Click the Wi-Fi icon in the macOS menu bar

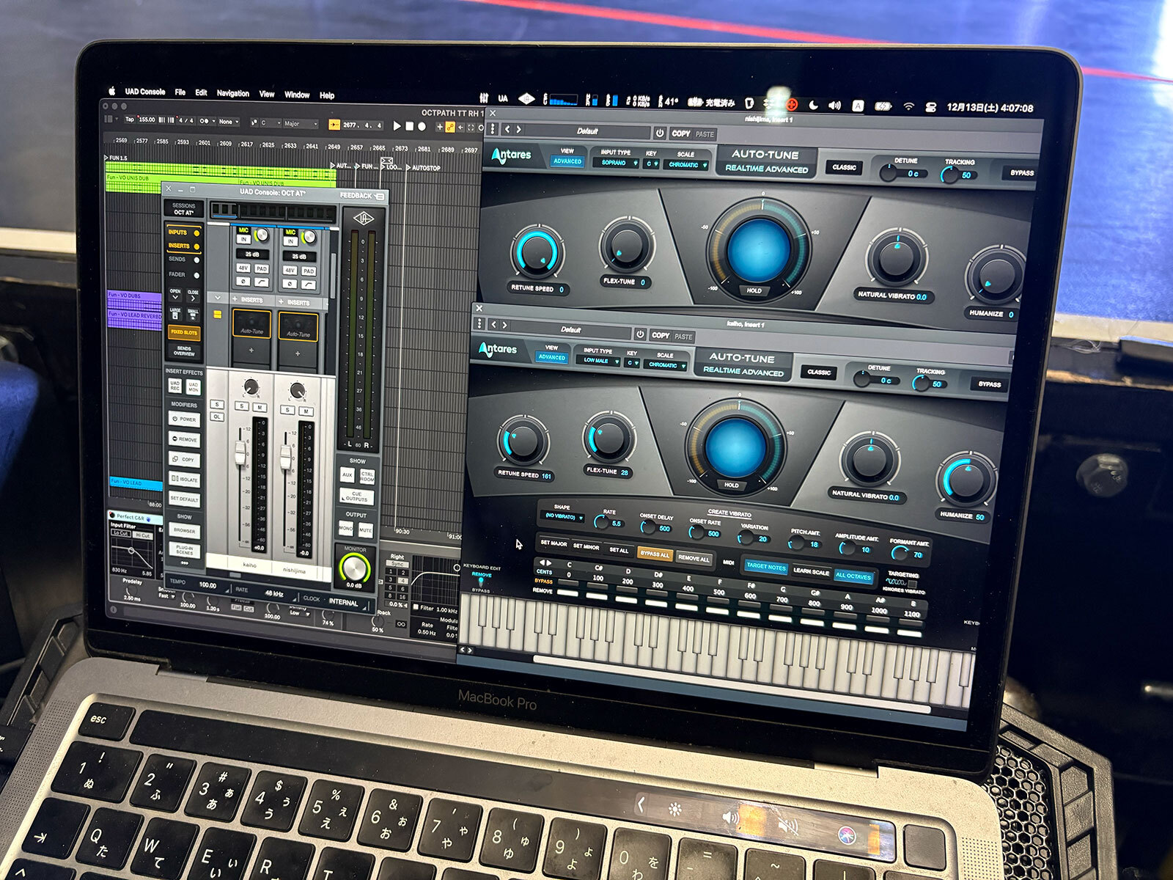[x=908, y=106]
